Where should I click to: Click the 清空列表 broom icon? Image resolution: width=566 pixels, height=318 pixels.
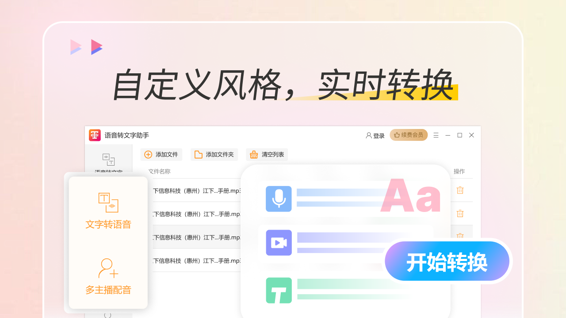253,154
